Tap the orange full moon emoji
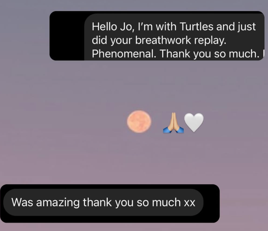Viewport: 268px width, 231px height. point(139,122)
